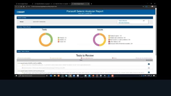Screen dimensions: 171x96
Task: Click the Passed legend green swatch
Action: click(x=59, y=38)
